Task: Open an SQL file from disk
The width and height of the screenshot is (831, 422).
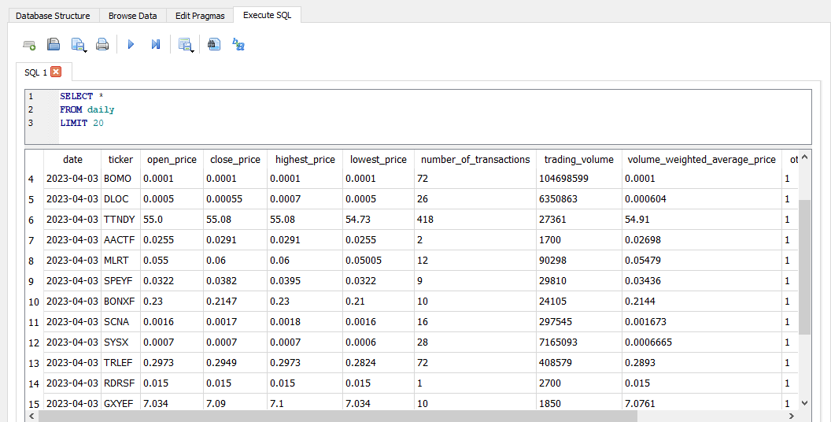Action: point(54,45)
